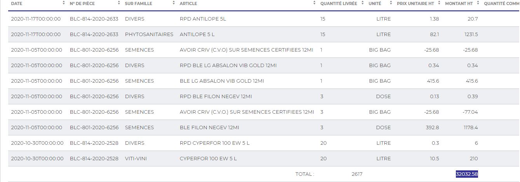Click the QUANTITÉ COMM column header
Image resolution: width=520 pixels, height=182 pixels.
(x=501, y=3)
